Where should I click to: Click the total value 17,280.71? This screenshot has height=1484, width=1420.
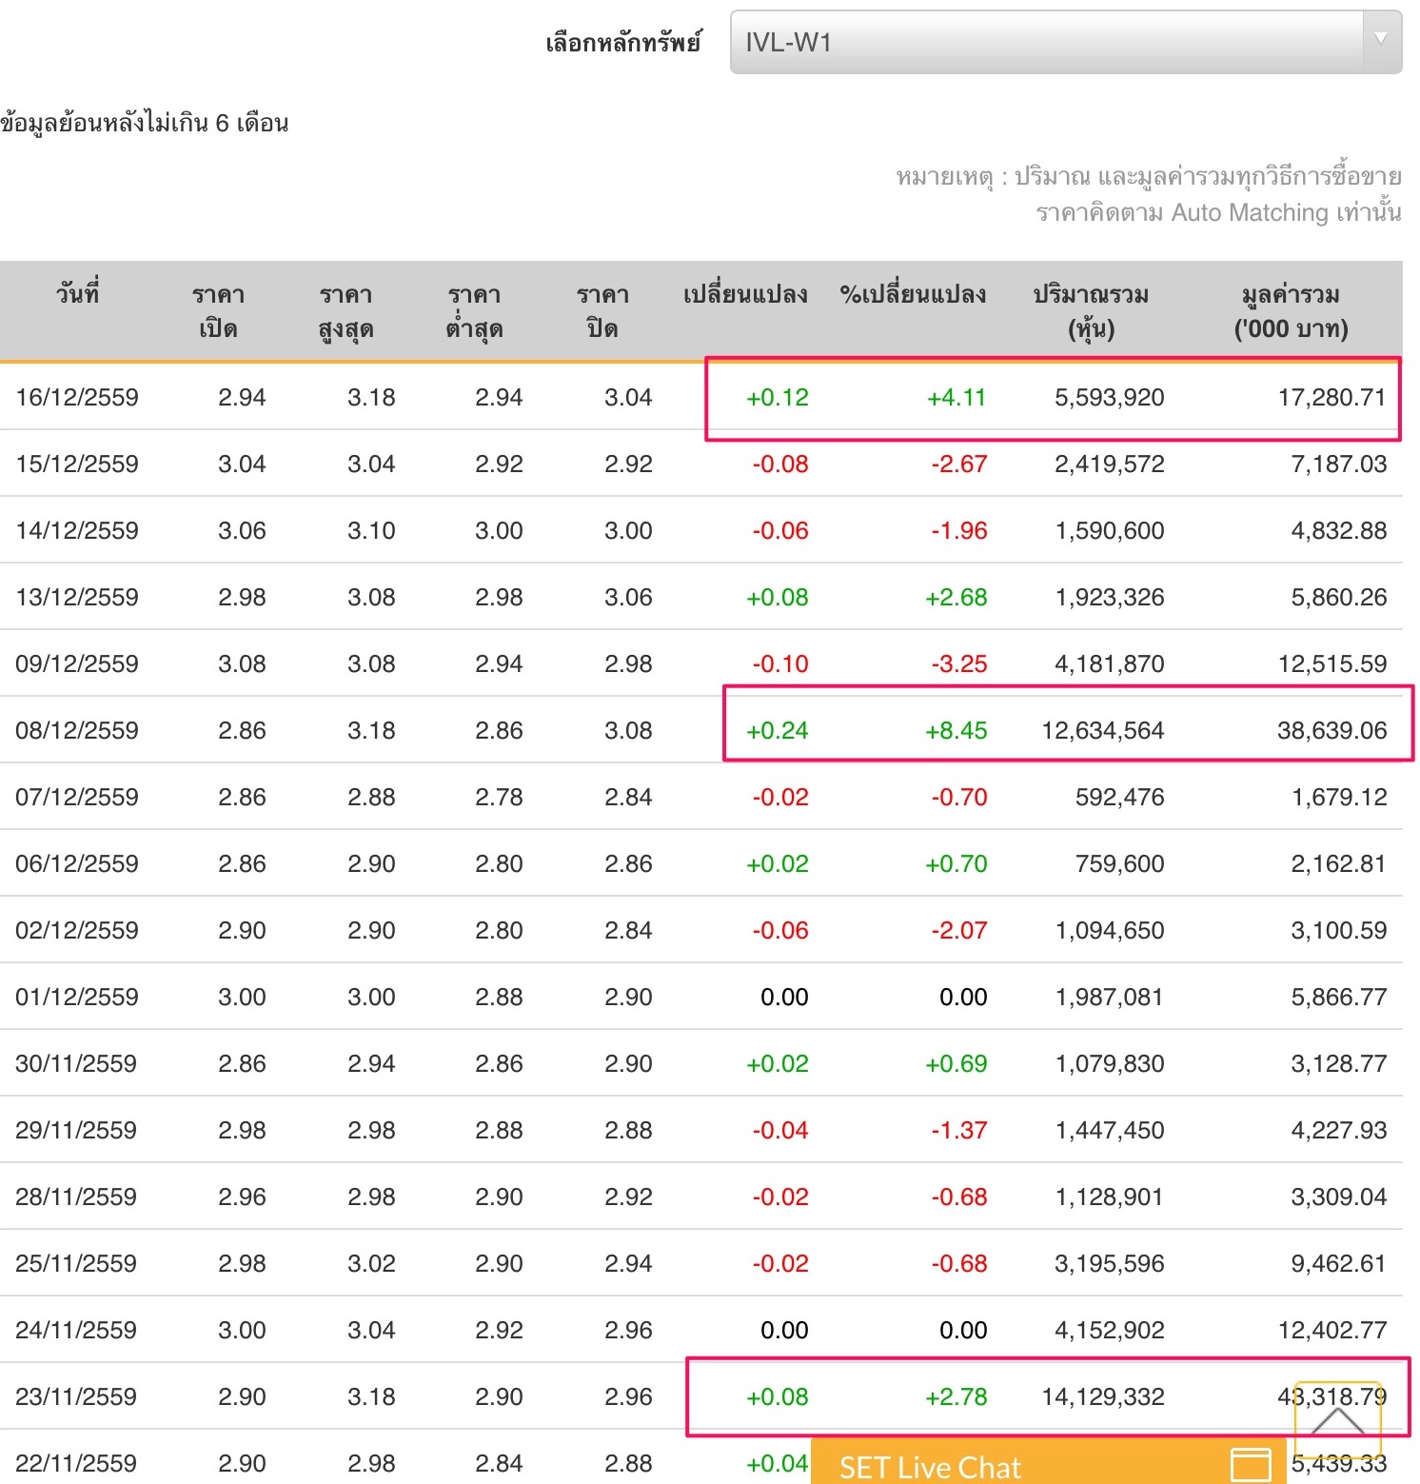coord(1332,397)
